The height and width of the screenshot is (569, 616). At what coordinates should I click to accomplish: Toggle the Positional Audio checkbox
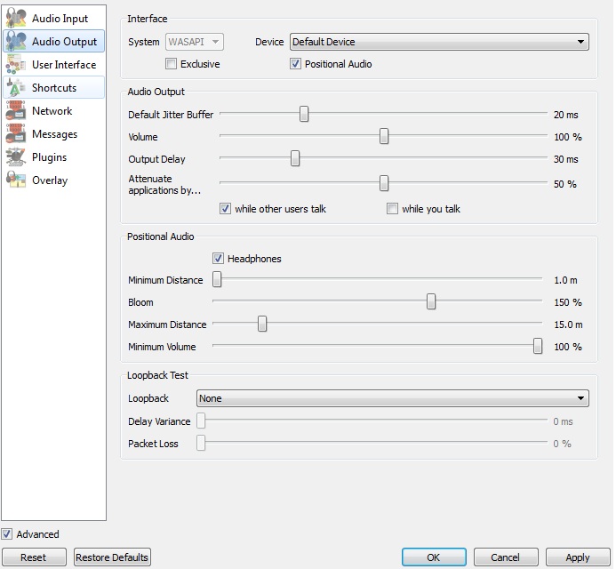296,64
